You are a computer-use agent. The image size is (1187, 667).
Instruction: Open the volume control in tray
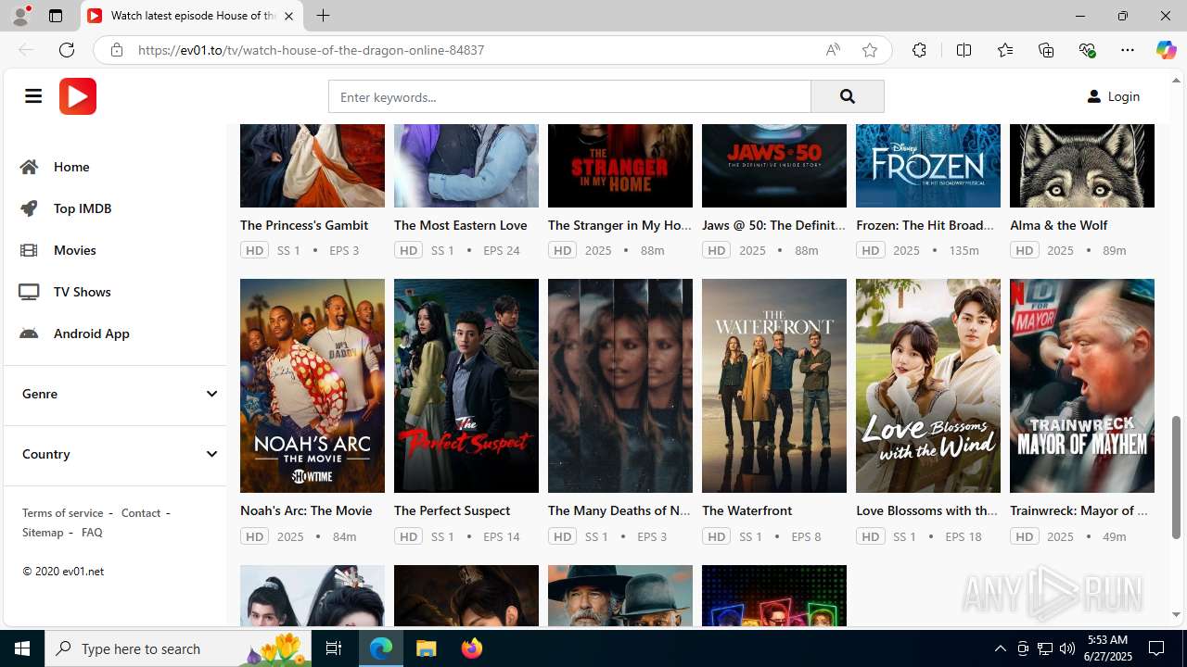1066,648
